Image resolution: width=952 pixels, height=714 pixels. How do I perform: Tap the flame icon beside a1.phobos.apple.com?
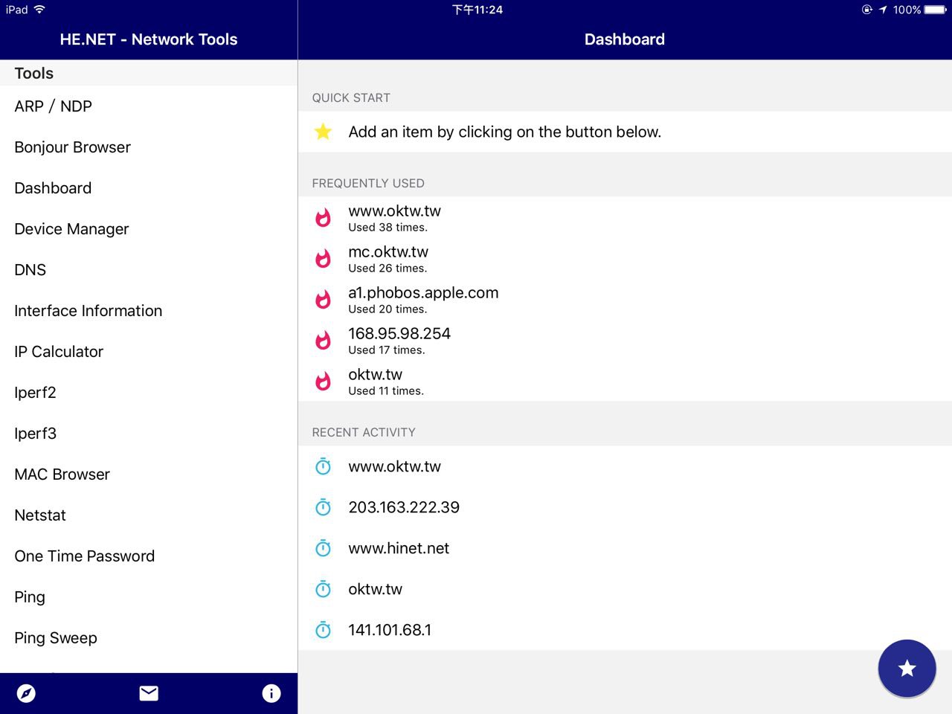(x=323, y=300)
